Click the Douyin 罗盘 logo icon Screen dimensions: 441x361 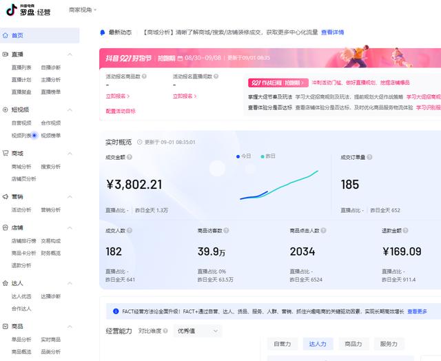point(12,10)
